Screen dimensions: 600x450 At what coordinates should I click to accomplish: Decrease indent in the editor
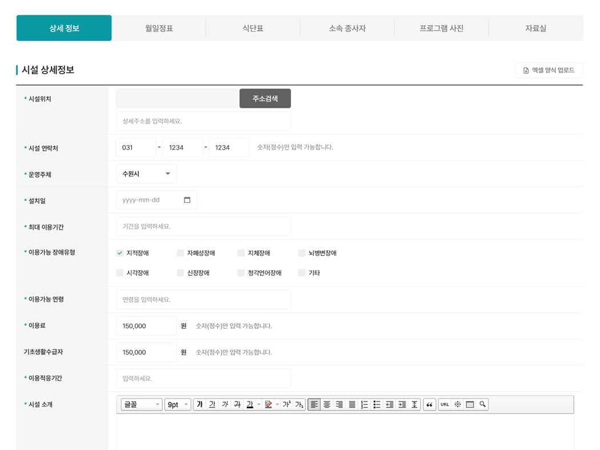tap(390, 404)
